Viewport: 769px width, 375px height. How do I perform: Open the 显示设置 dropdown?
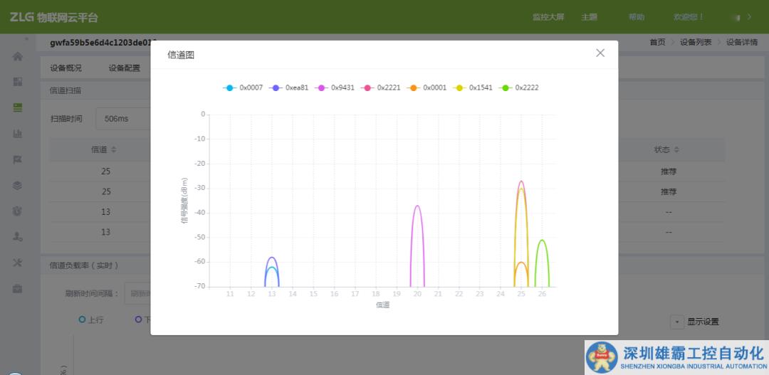tap(695, 322)
